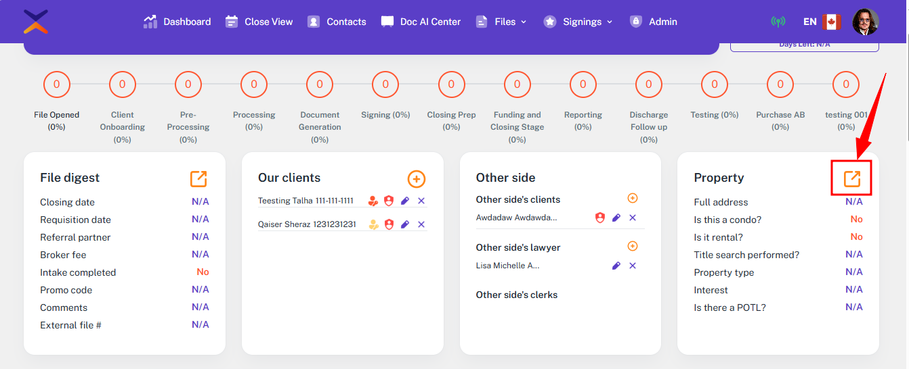Edit Teesting Talha client with pencil icon

(x=405, y=201)
